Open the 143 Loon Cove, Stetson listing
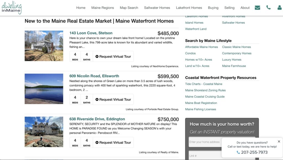Viewport: 283px width, 160px height. tap(91, 33)
